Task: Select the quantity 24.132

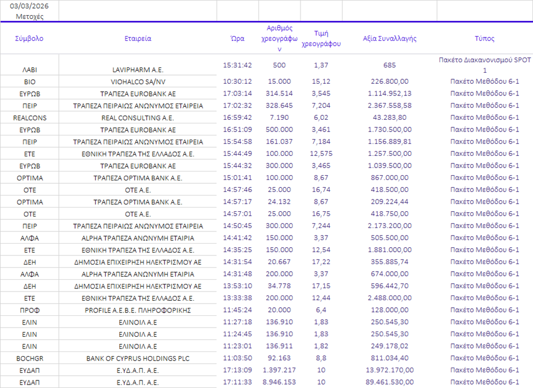Action: pyautogui.click(x=280, y=202)
